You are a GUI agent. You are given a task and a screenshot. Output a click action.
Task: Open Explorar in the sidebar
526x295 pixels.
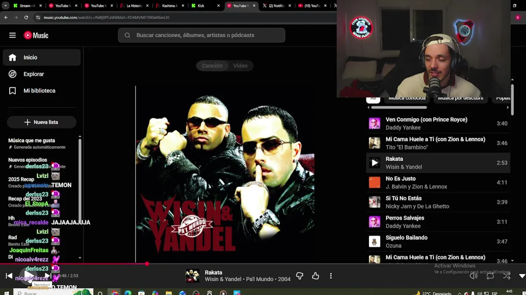pos(41,74)
